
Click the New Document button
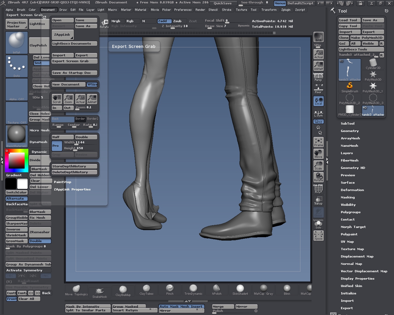[x=69, y=84]
